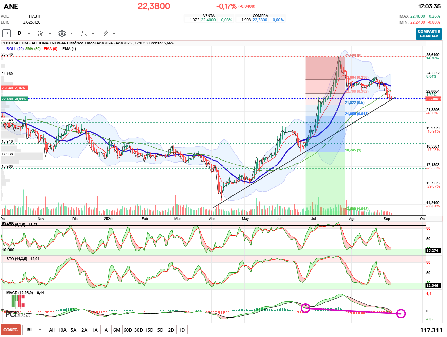Select the 5D time range
447x337 pixels.
(160, 330)
